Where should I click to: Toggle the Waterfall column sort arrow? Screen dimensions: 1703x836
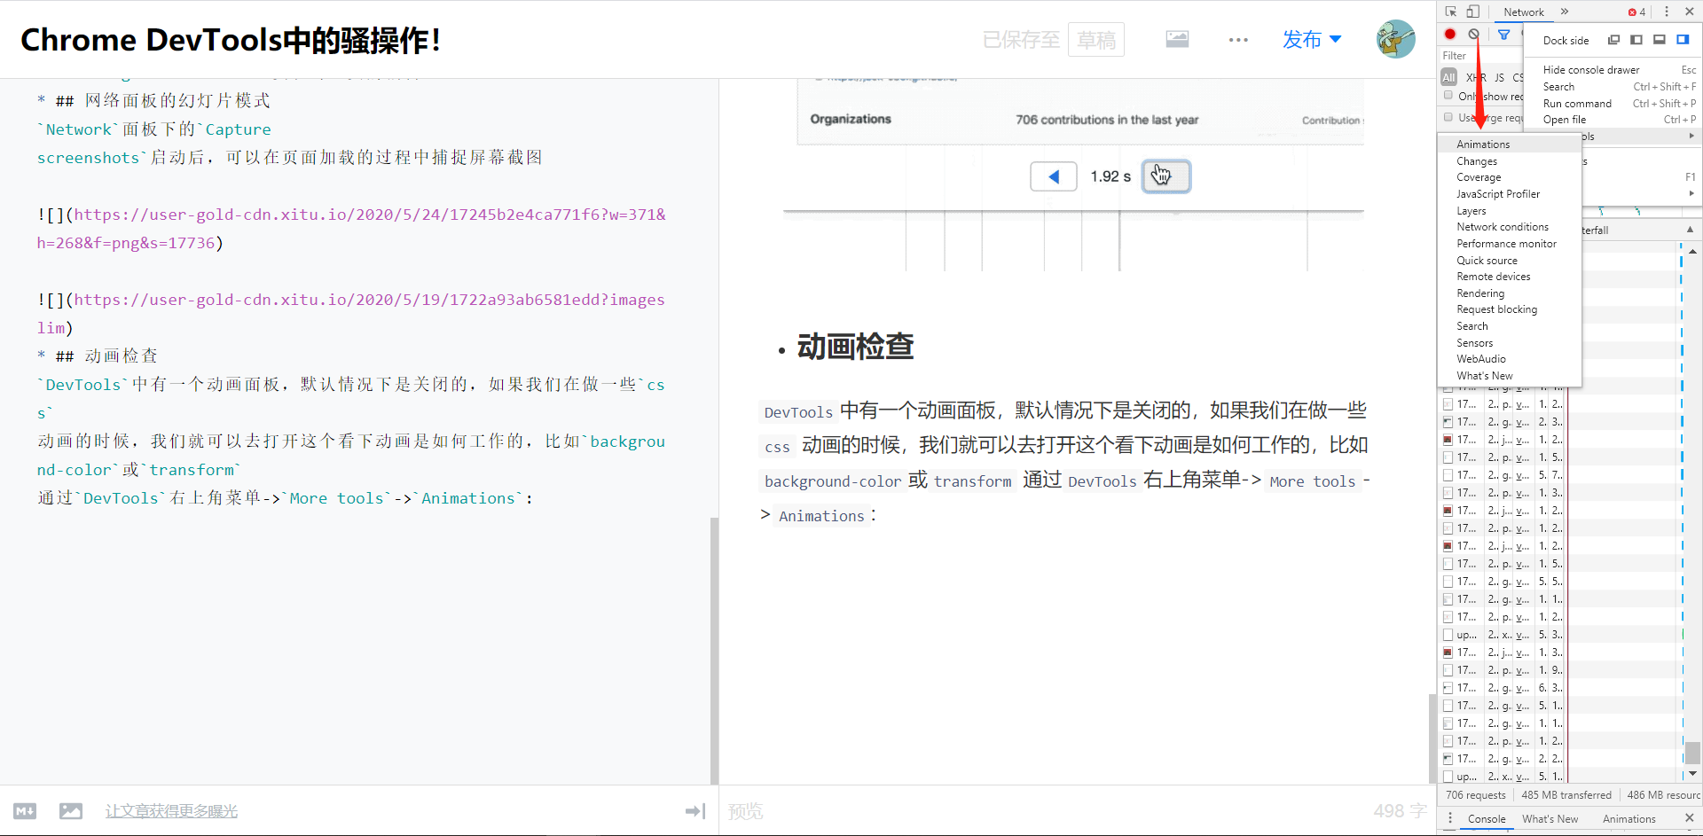pos(1690,230)
